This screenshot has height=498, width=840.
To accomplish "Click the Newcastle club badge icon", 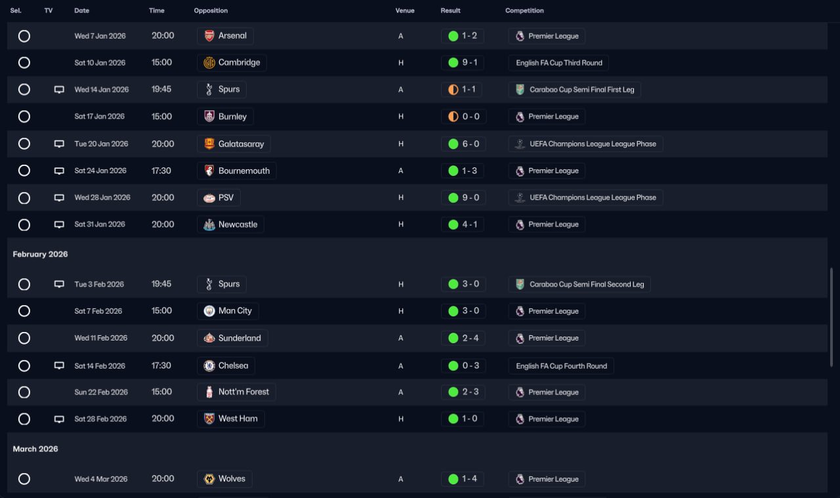I will pyautogui.click(x=209, y=224).
